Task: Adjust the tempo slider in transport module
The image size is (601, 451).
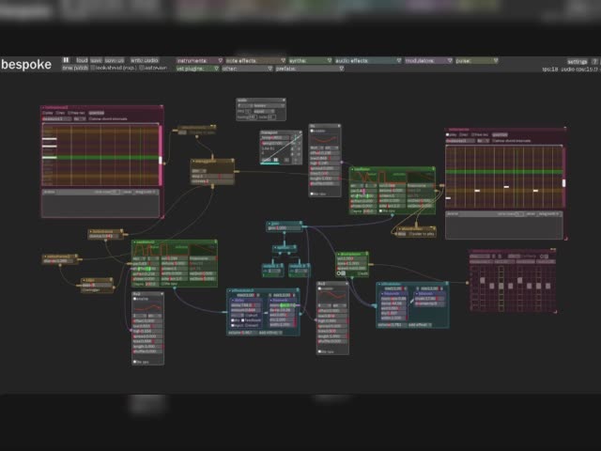Action: point(275,138)
